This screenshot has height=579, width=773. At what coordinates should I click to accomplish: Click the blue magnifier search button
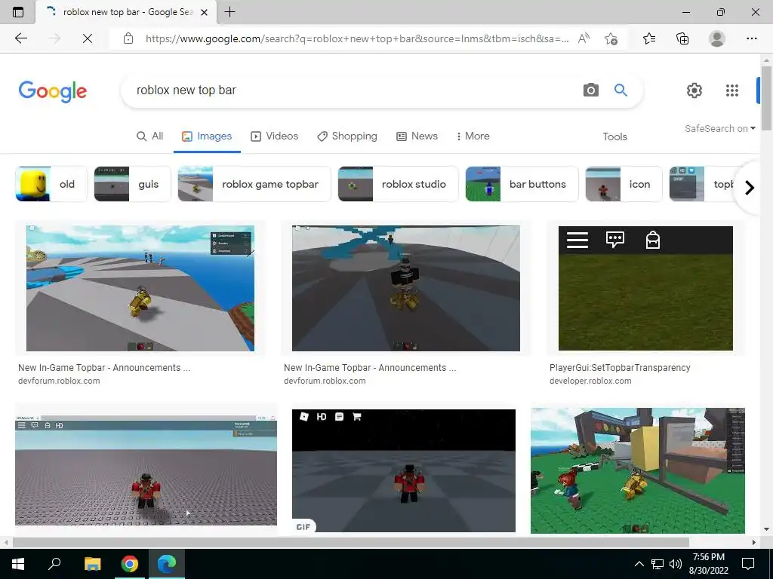(x=621, y=90)
